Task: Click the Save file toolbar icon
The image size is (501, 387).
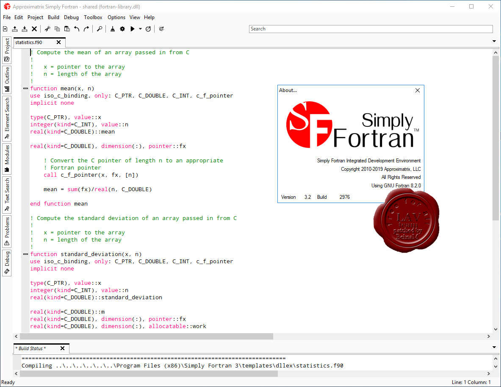Action: pos(25,29)
